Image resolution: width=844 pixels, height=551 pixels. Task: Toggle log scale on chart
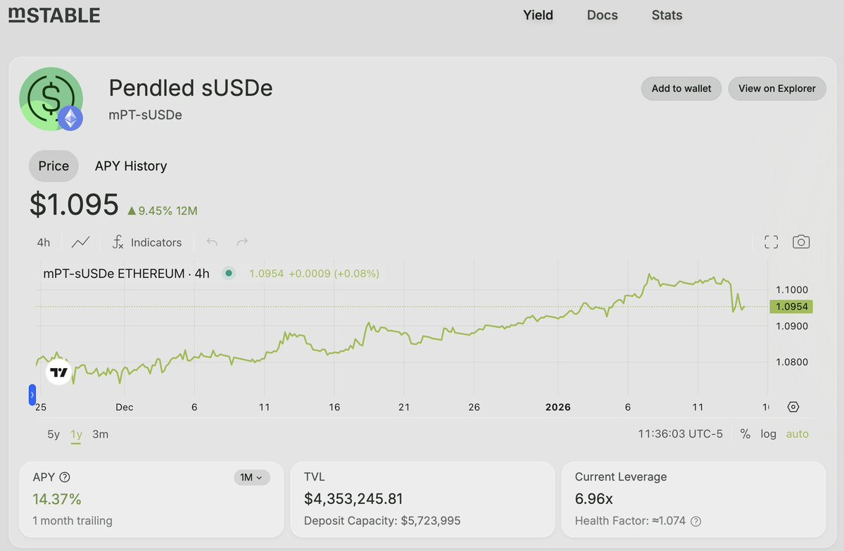click(x=768, y=434)
